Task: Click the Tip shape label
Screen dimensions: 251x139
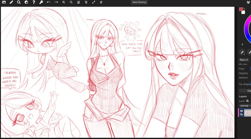Action: pyautogui.click(x=244, y=84)
